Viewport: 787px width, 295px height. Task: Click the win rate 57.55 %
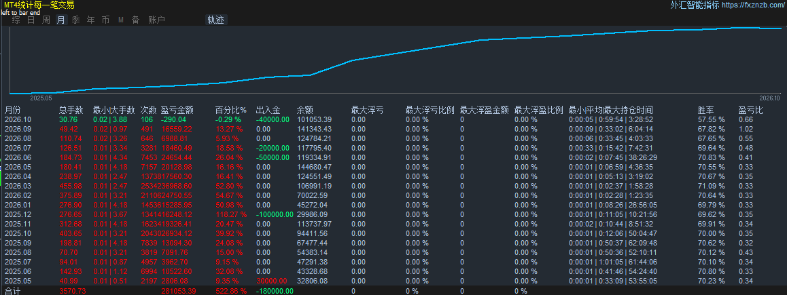pos(711,120)
